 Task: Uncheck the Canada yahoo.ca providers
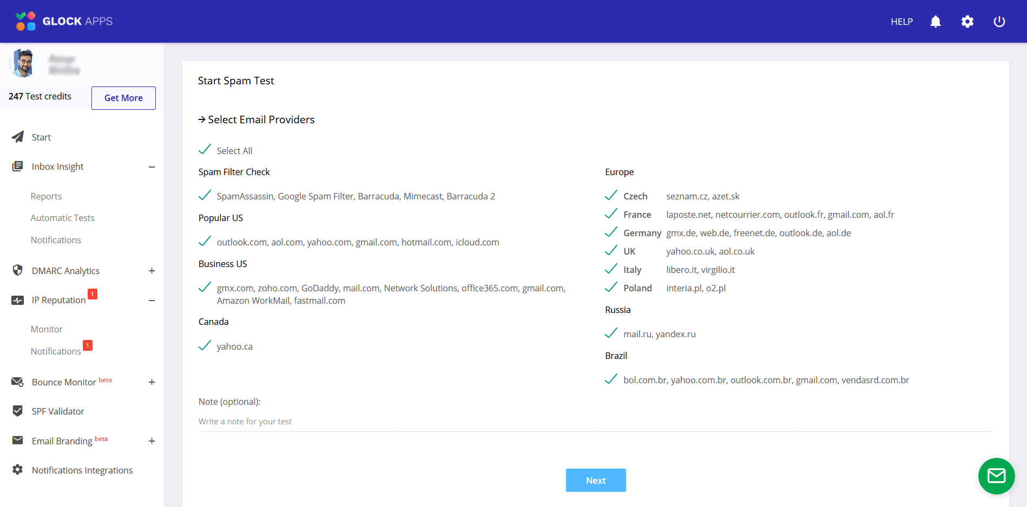pos(205,345)
